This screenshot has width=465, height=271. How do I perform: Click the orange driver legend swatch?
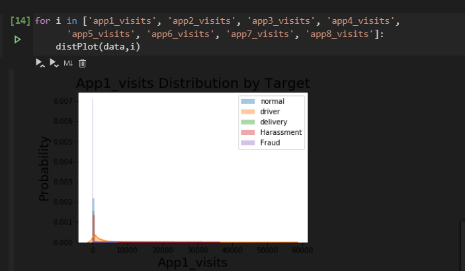pyautogui.click(x=248, y=112)
